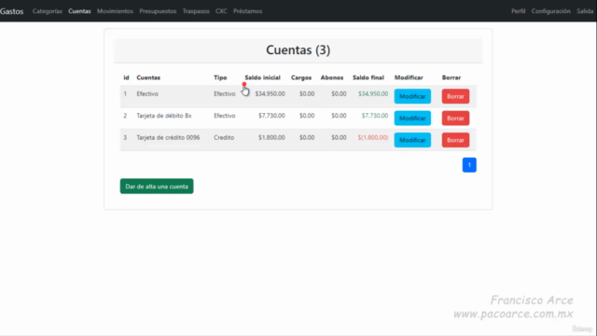Click Tipo cell of the Efectivo account

click(x=224, y=93)
